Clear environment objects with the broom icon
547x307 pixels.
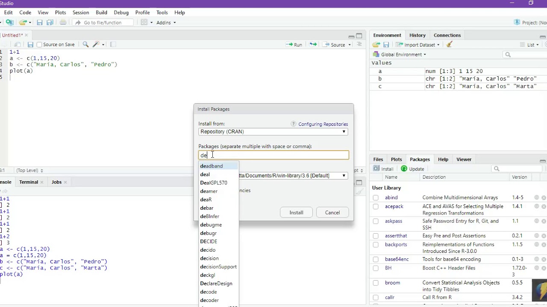[x=449, y=45]
